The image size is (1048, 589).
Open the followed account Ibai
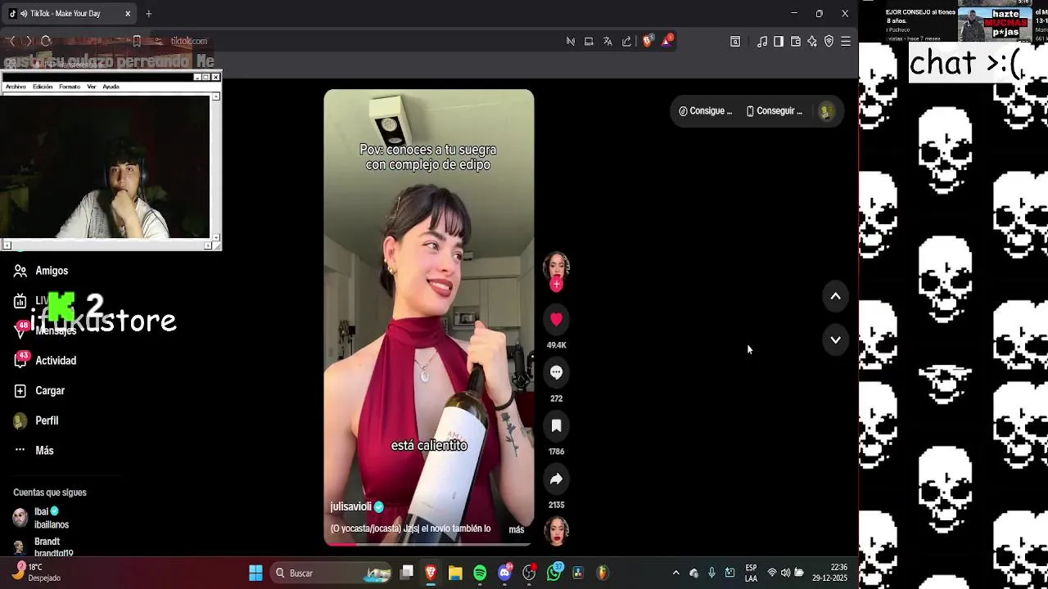click(41, 518)
